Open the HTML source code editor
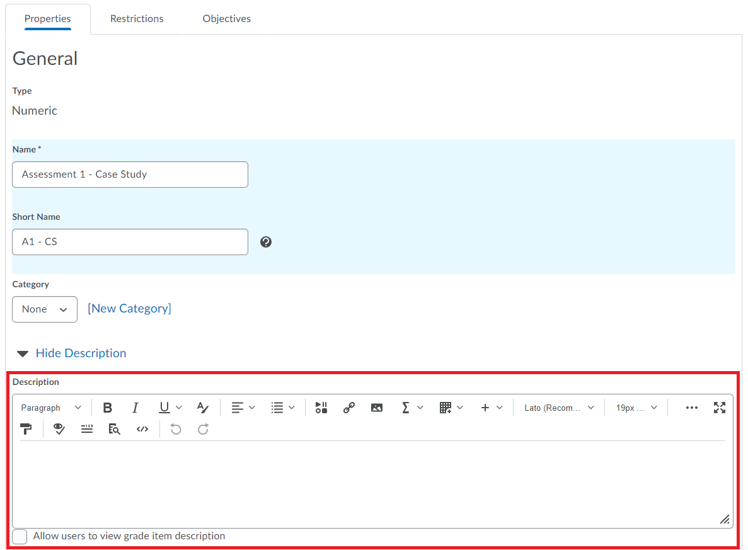 142,429
